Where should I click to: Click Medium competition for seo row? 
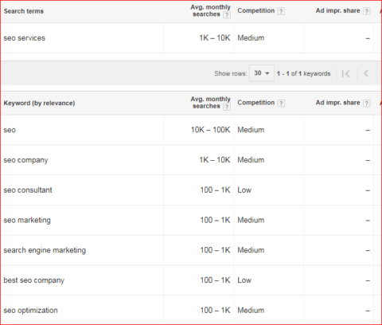pos(251,130)
